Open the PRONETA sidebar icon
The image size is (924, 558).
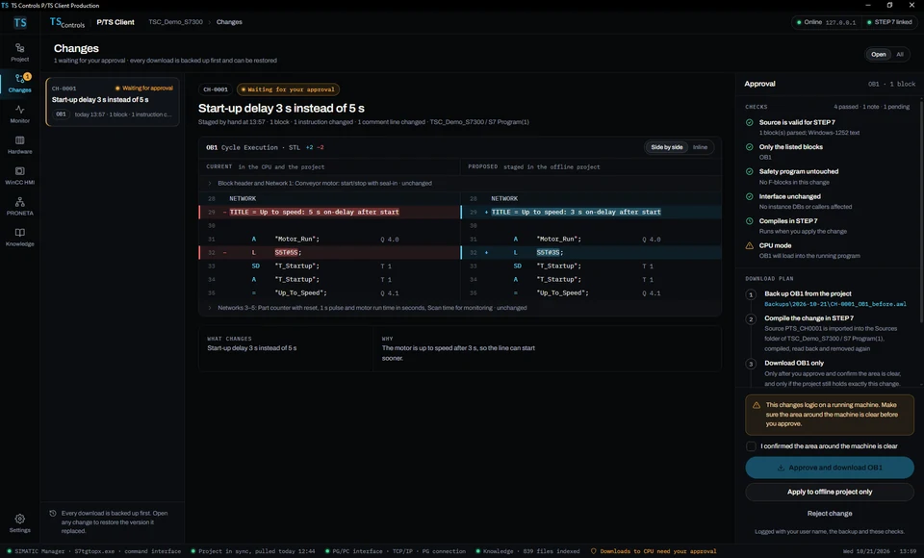19,206
